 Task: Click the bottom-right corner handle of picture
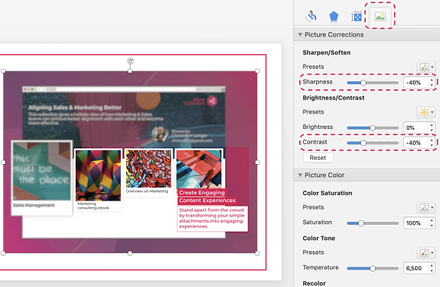click(x=257, y=253)
